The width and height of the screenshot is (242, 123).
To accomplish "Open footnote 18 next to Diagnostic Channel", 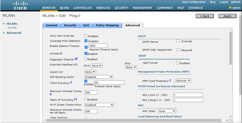I will click(x=76, y=59).
